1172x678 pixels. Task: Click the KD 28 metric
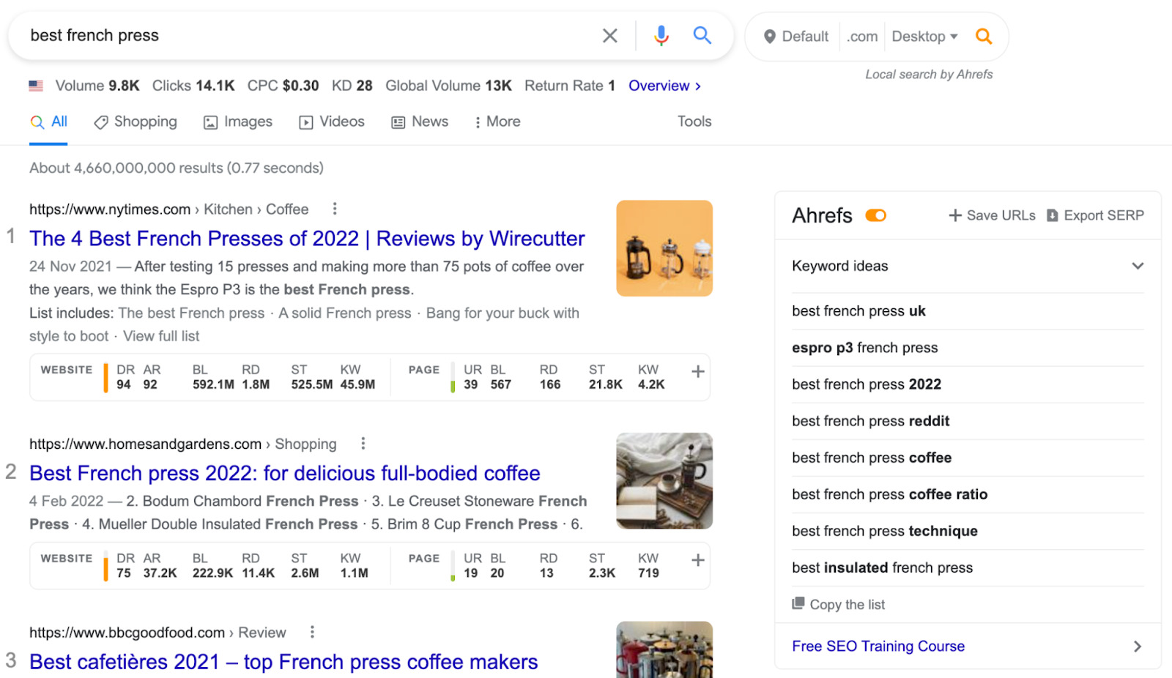coord(352,86)
